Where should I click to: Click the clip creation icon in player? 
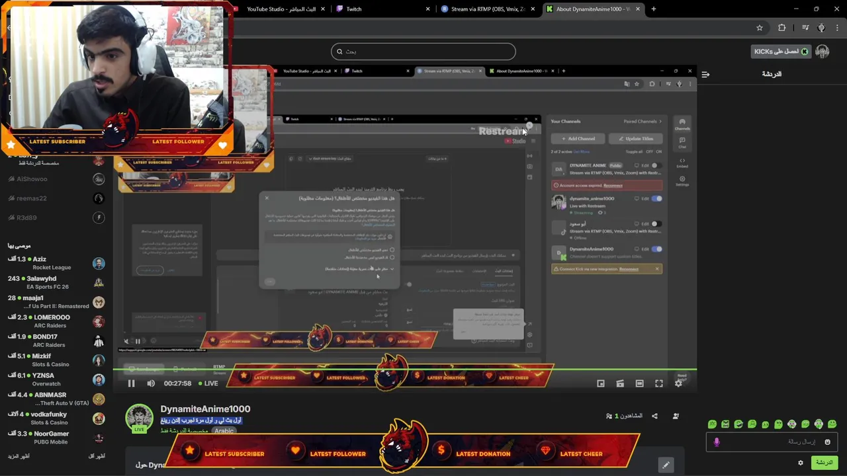click(x=620, y=383)
